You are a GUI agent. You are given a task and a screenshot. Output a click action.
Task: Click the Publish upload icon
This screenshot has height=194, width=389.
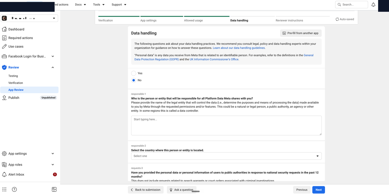(x=4, y=98)
